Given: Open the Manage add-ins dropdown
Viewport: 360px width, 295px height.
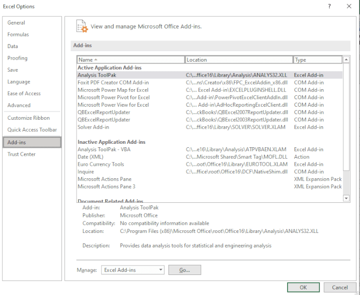Looking at the screenshot, I should click(132, 270).
